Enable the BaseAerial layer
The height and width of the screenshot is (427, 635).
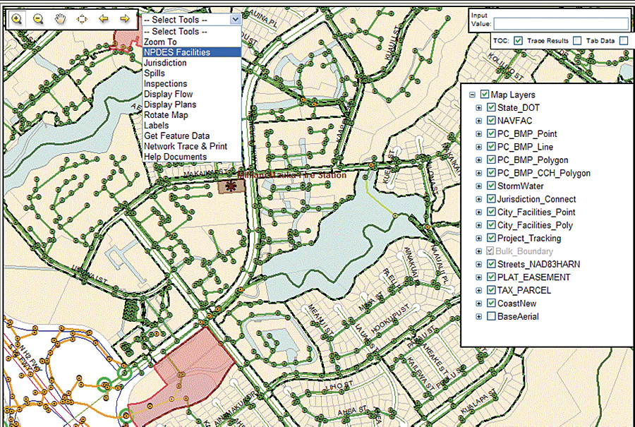pyautogui.click(x=491, y=316)
